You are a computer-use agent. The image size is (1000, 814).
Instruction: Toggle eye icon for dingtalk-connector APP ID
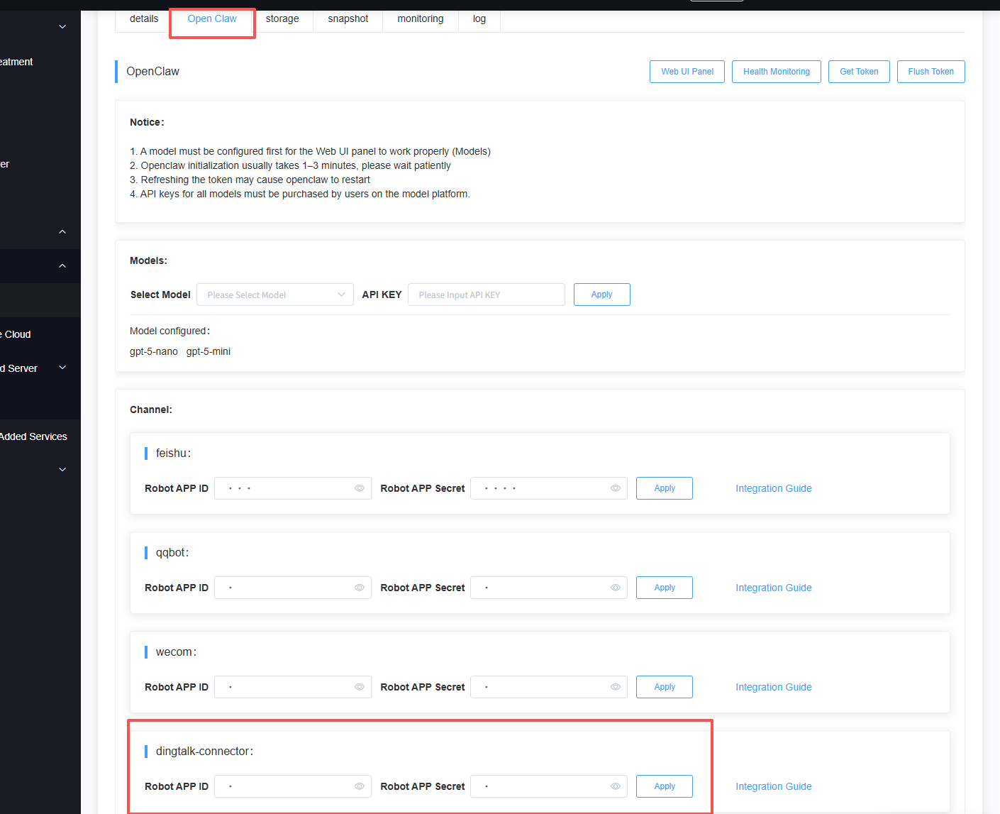pos(360,786)
